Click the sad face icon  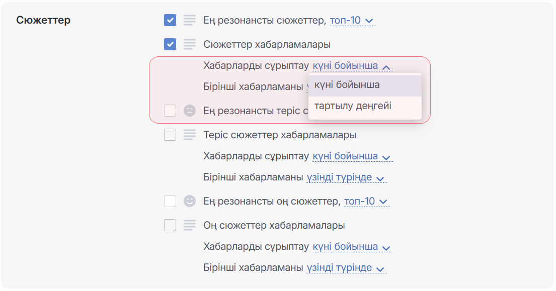tap(189, 111)
